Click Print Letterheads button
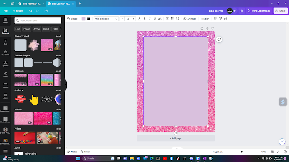 tap(259, 11)
